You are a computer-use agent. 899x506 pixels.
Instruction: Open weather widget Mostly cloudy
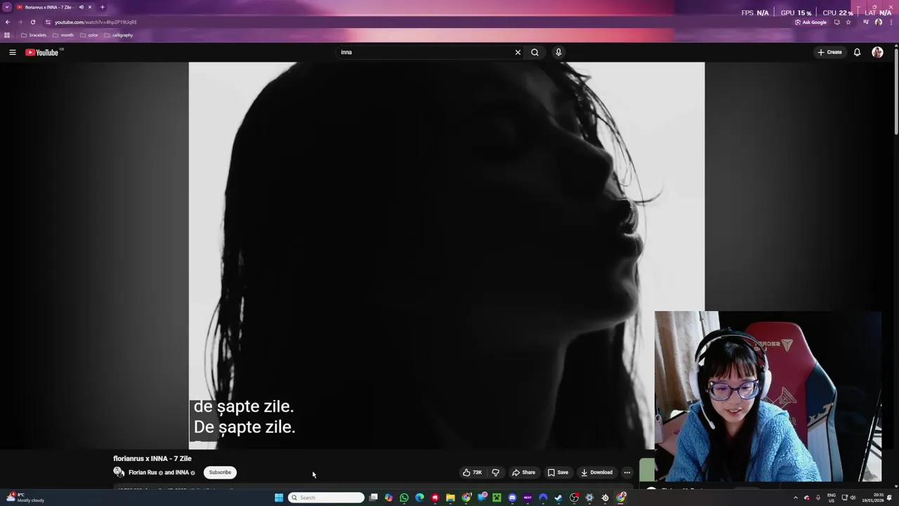click(25, 498)
